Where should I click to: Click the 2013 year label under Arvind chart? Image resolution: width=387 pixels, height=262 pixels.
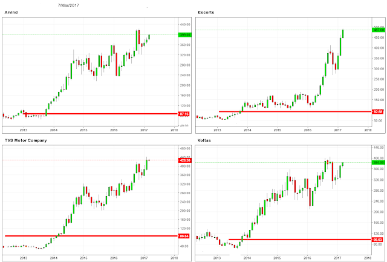click(x=24, y=130)
